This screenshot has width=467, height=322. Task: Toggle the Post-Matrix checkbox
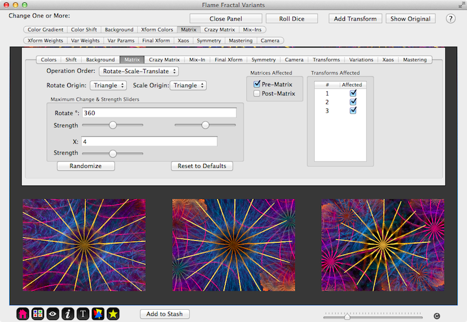click(x=257, y=93)
